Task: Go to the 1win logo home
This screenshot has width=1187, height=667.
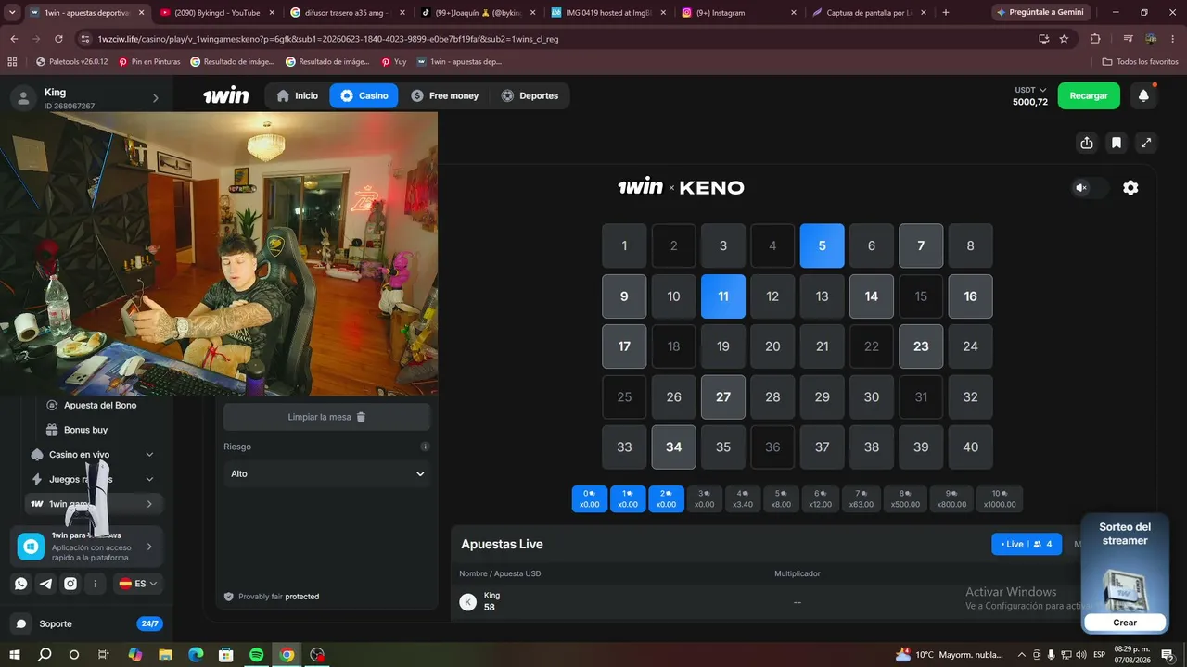Action: pyautogui.click(x=226, y=95)
